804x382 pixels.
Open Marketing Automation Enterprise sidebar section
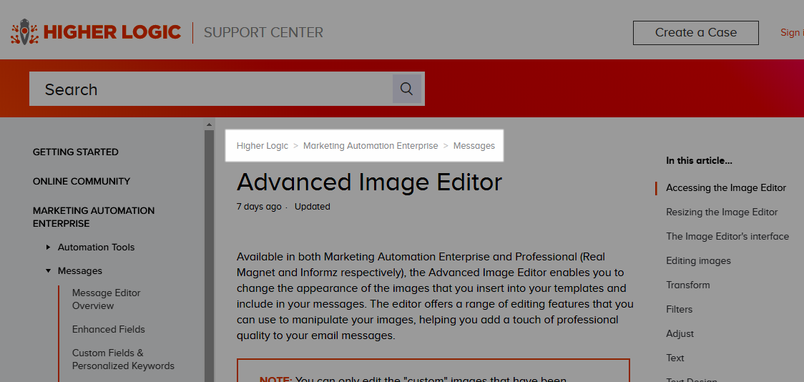(94, 217)
